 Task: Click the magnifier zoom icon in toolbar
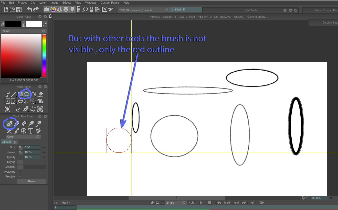pyautogui.click(x=85, y=9)
